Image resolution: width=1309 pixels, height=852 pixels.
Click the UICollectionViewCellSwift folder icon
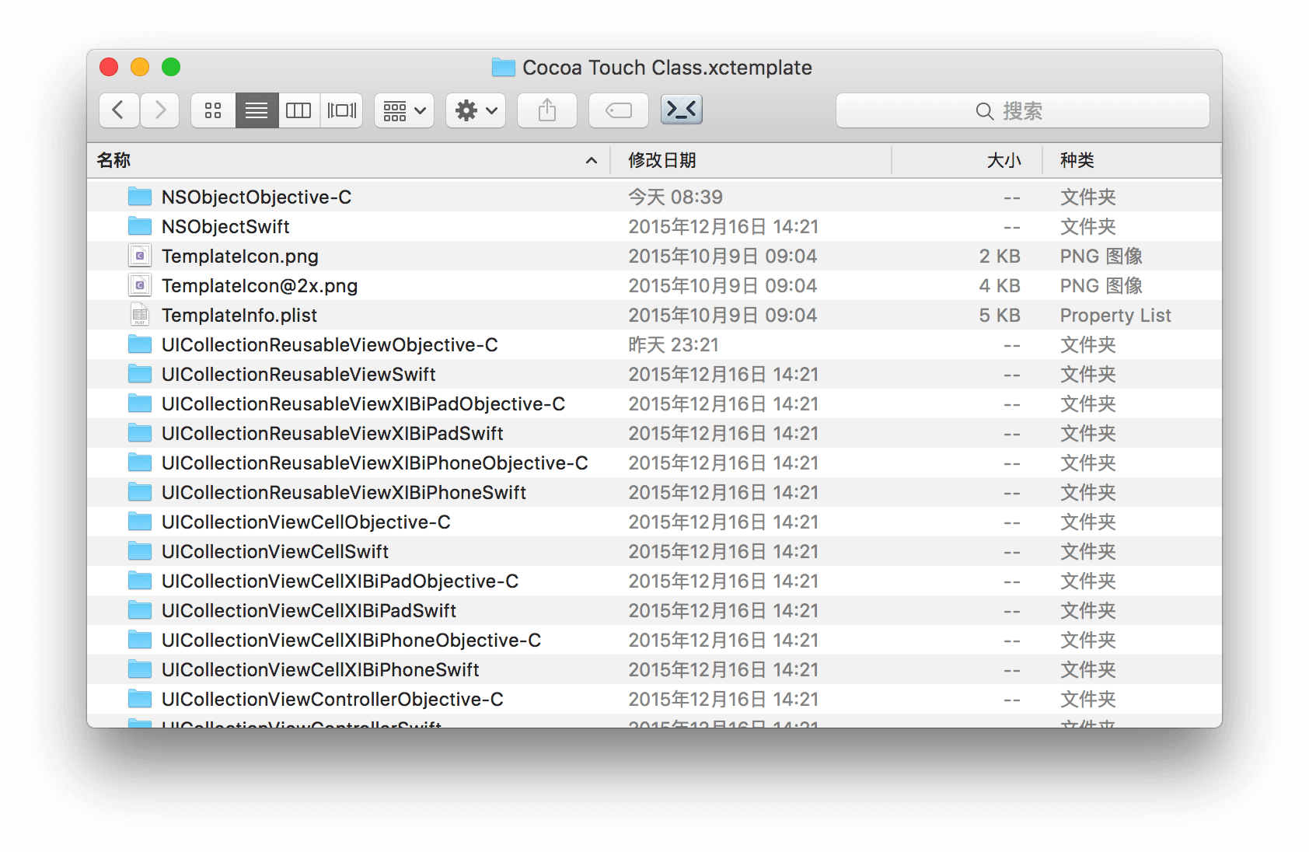point(140,551)
